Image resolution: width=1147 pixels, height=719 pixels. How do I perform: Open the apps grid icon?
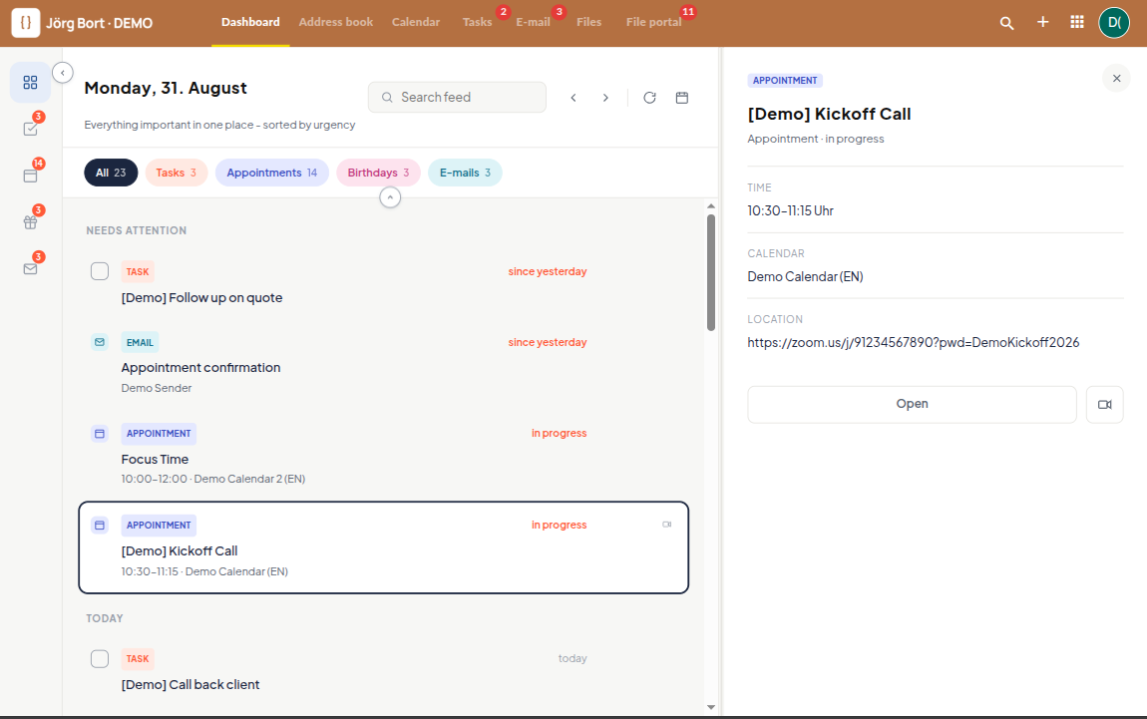(1077, 22)
